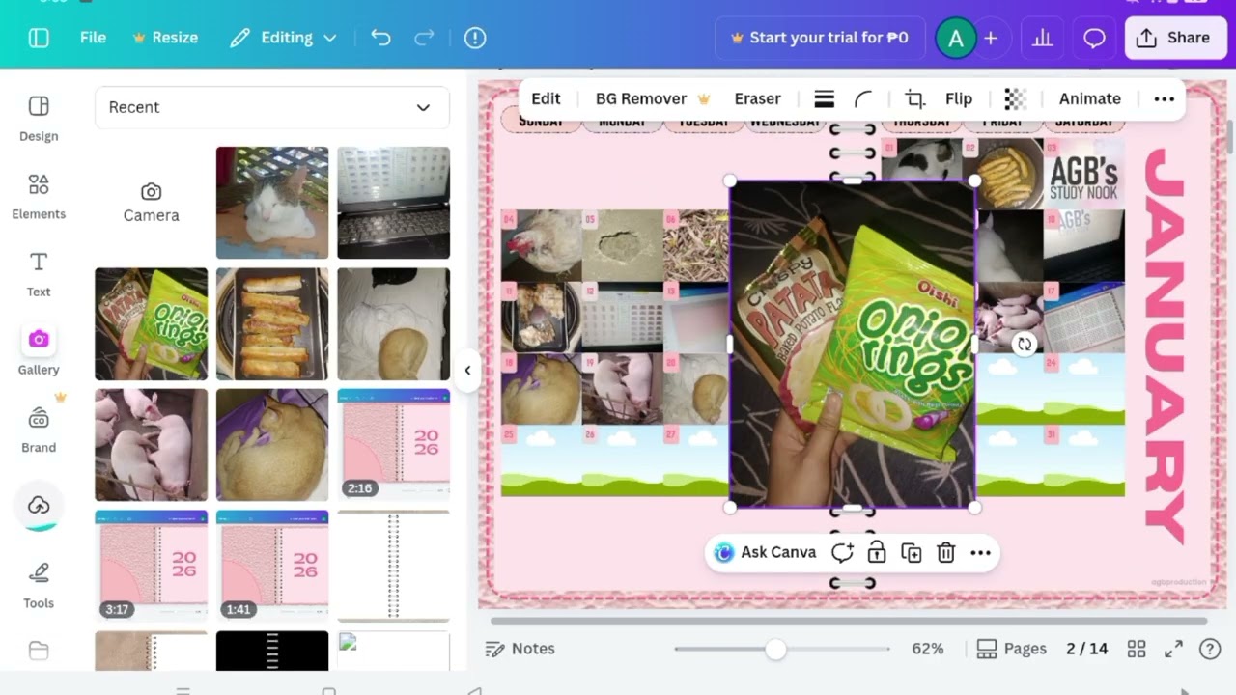Select the white cat photo thumbnail

[x=272, y=203]
